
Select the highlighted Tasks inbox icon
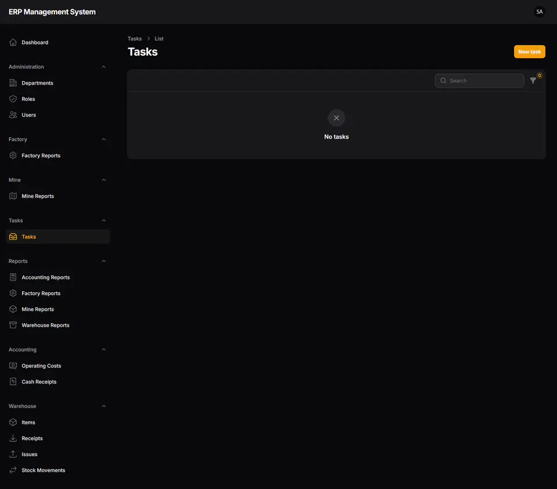[13, 237]
